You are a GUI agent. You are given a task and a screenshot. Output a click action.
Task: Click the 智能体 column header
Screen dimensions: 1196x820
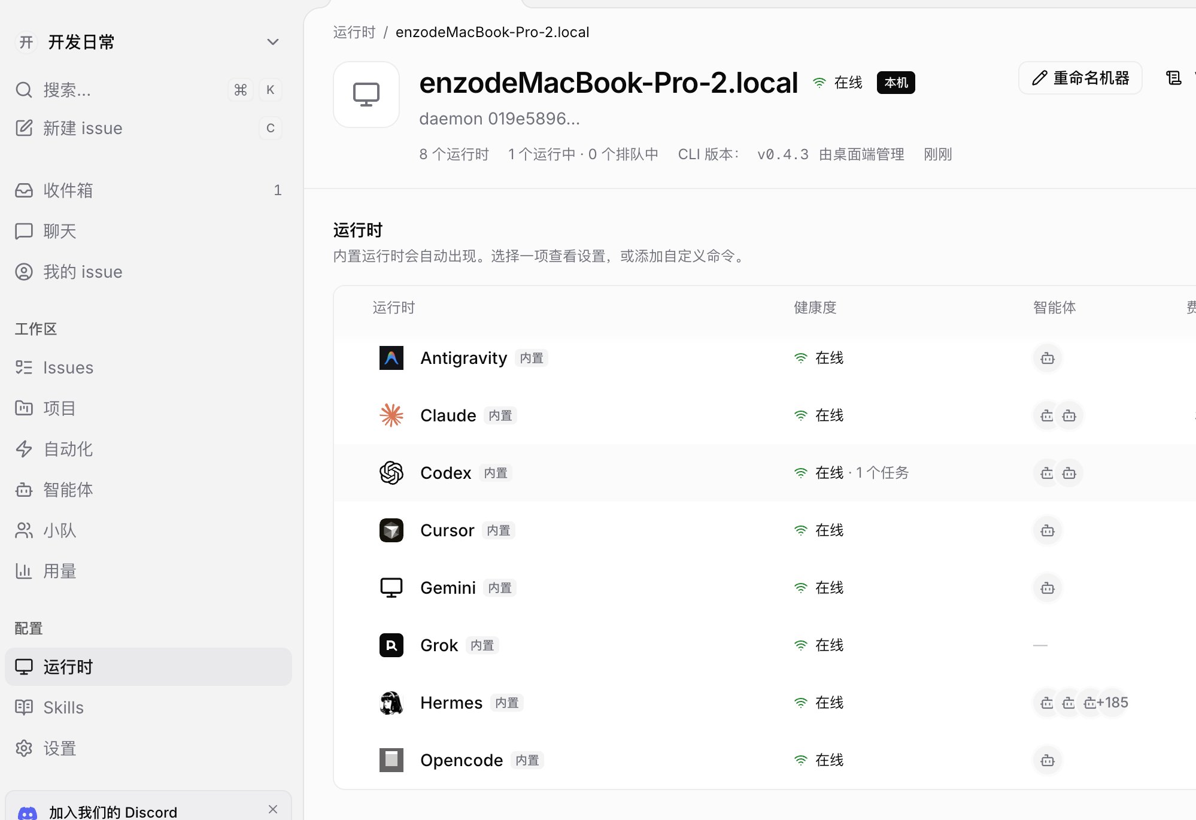click(1054, 308)
